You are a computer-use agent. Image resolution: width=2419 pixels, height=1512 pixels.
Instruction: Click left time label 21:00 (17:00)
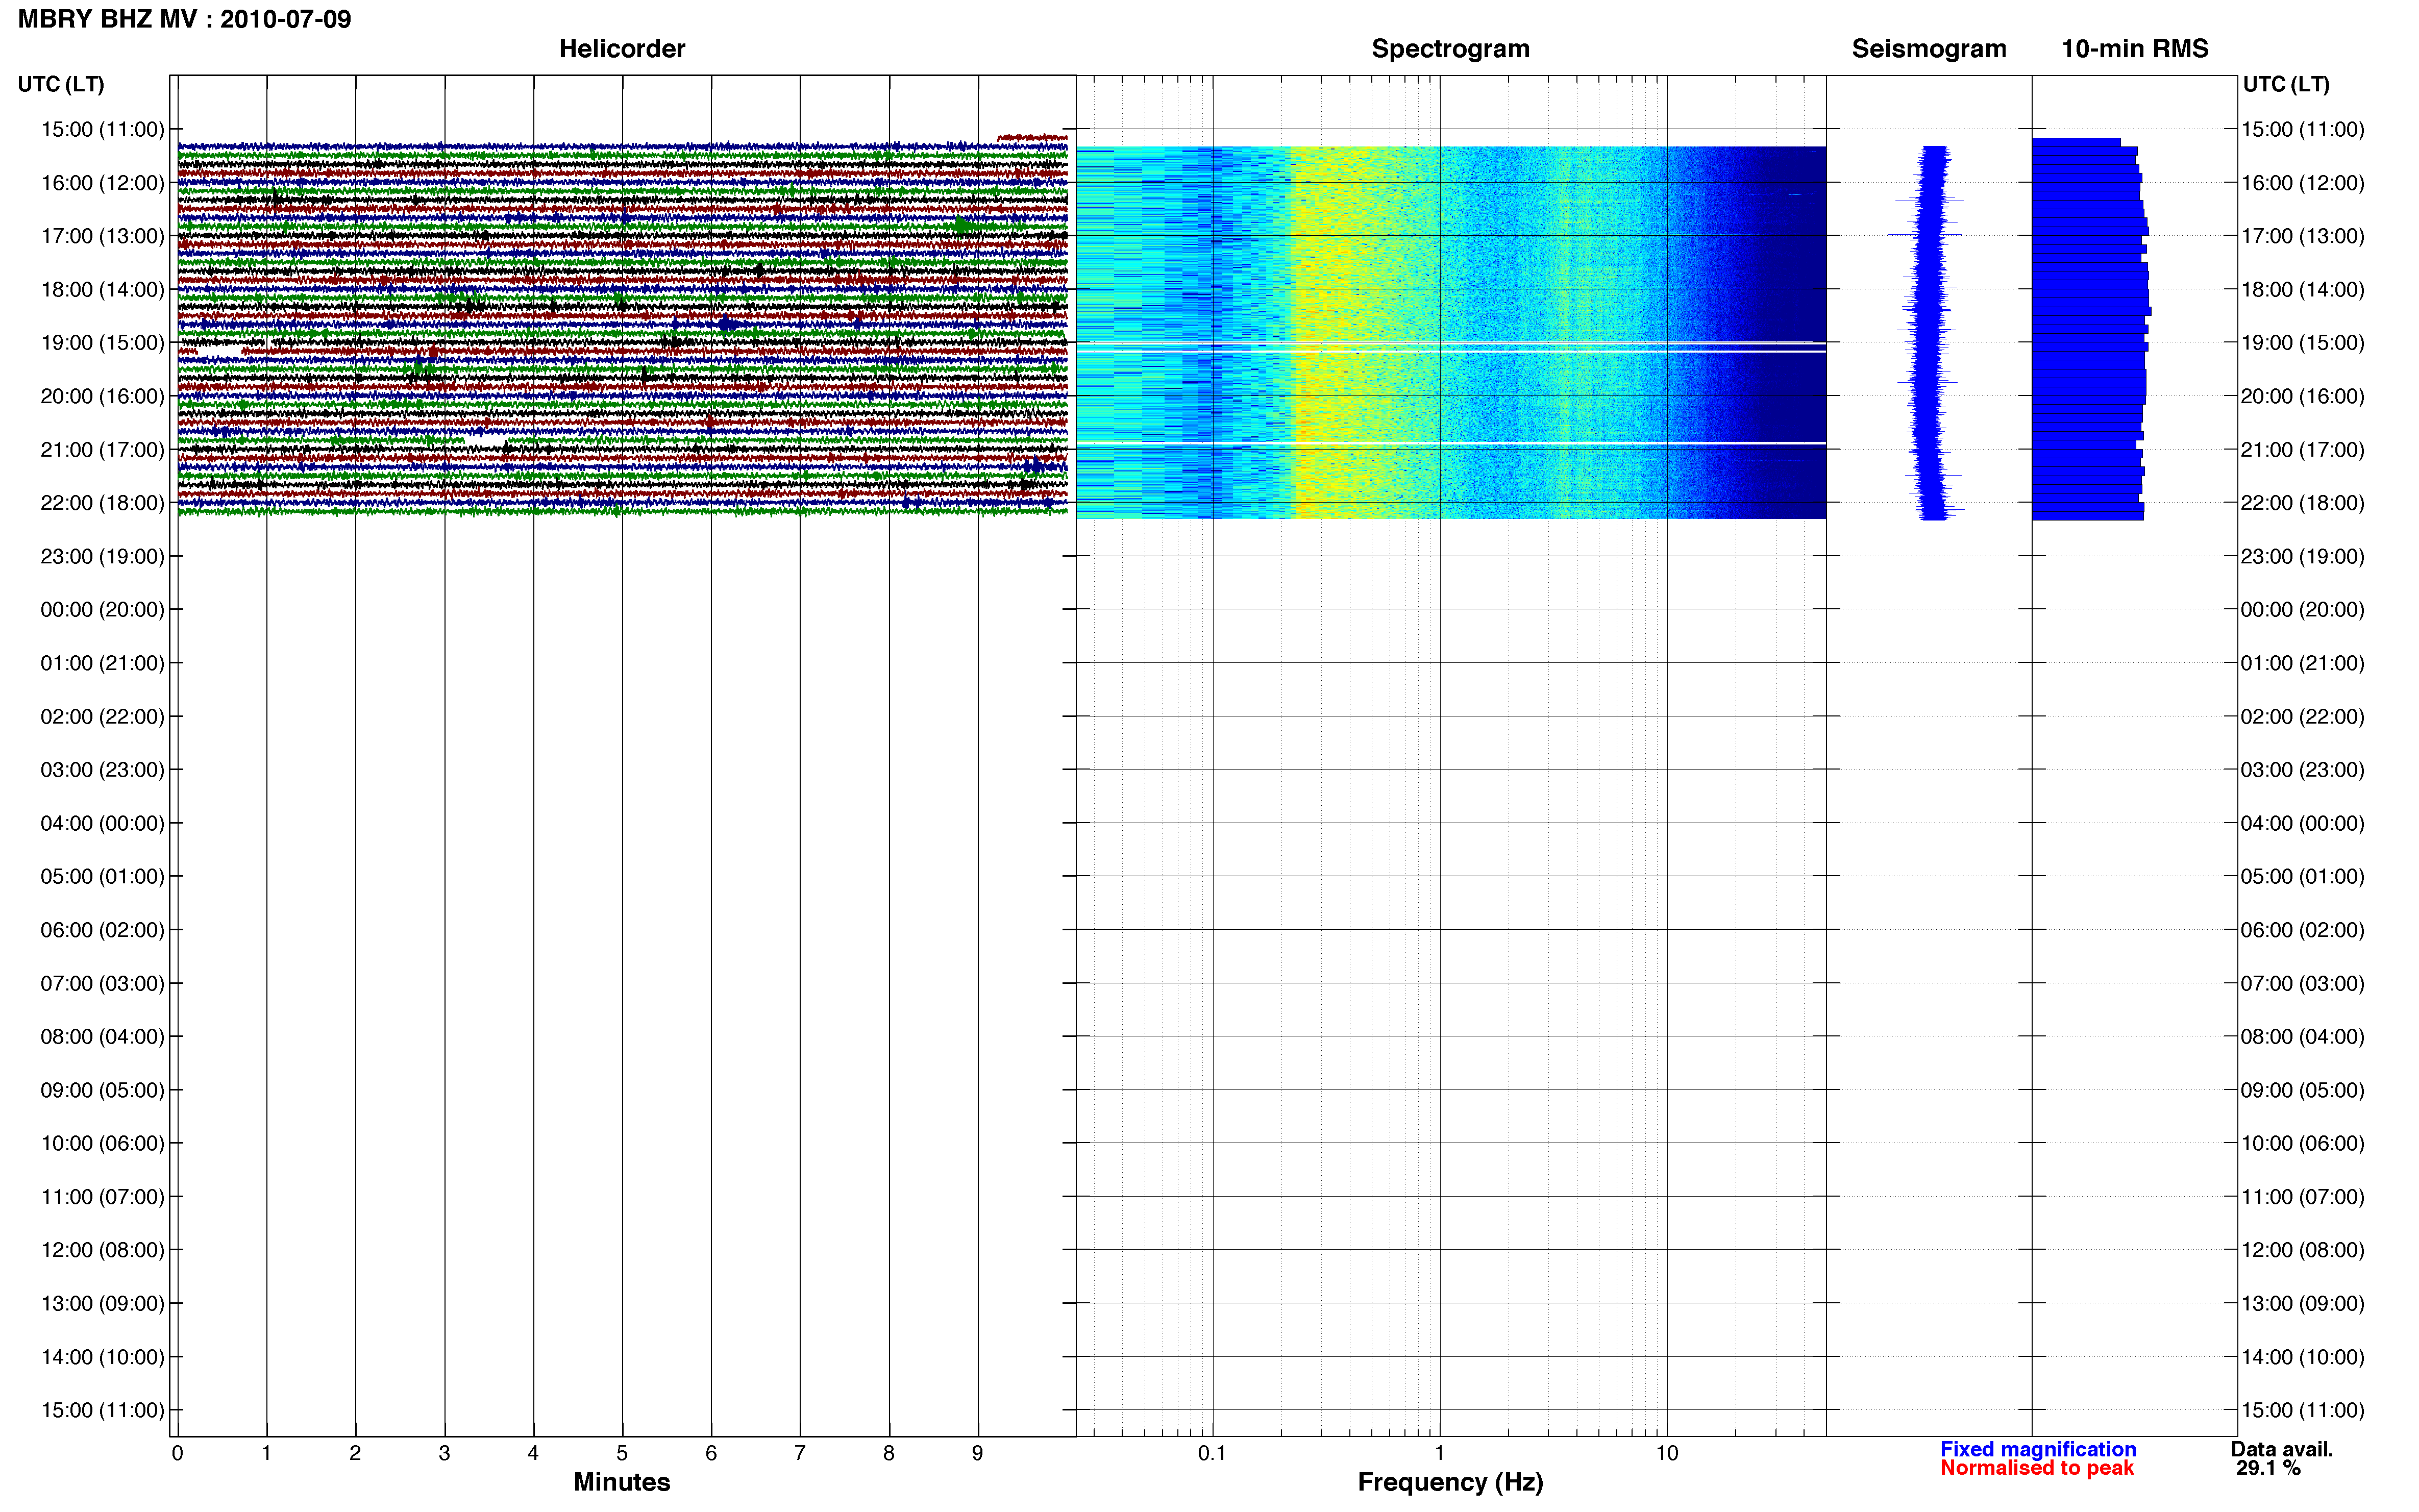pyautogui.click(x=102, y=450)
